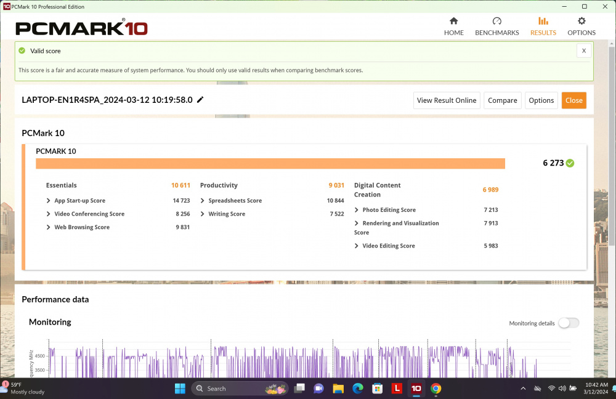The image size is (616, 399).
Task: Click the App Start-up value 14 723
Action: pos(181,201)
